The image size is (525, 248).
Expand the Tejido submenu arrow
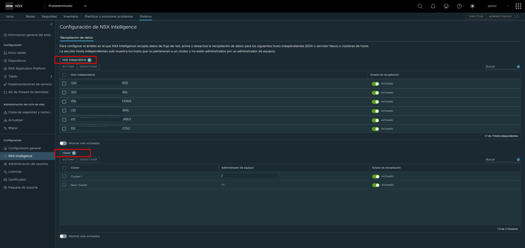pos(51,76)
